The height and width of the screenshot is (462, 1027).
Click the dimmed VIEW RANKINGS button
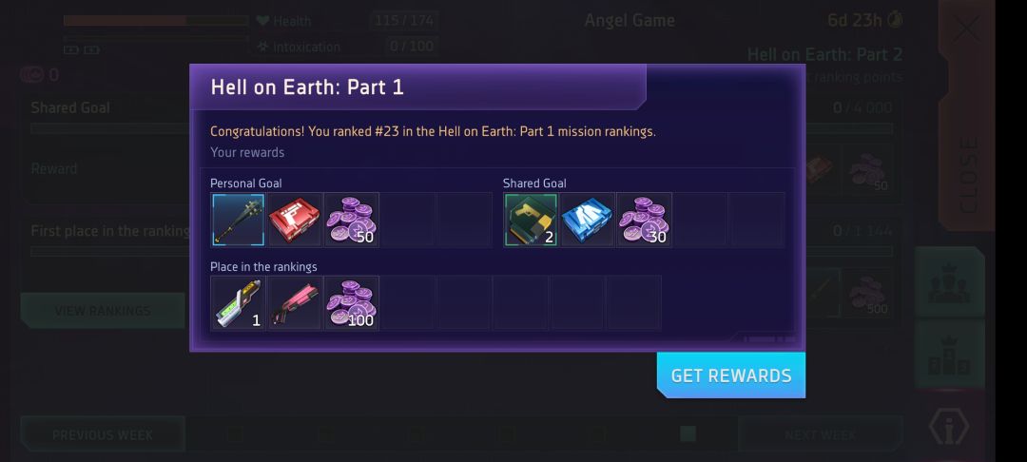coord(102,311)
